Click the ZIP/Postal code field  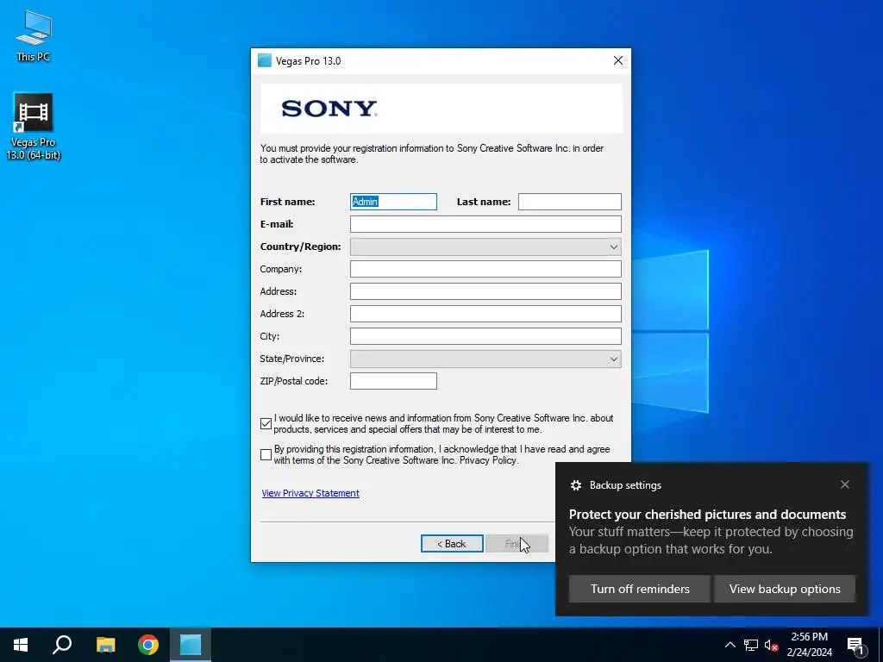(393, 381)
